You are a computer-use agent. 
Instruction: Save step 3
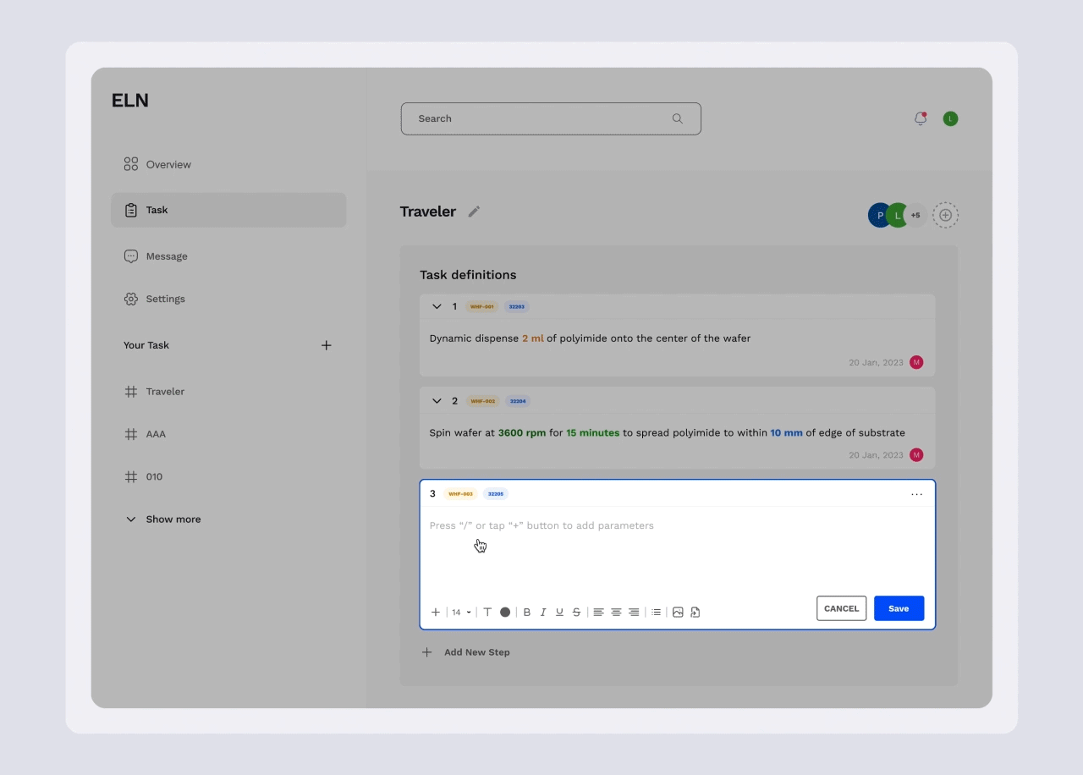coord(899,608)
